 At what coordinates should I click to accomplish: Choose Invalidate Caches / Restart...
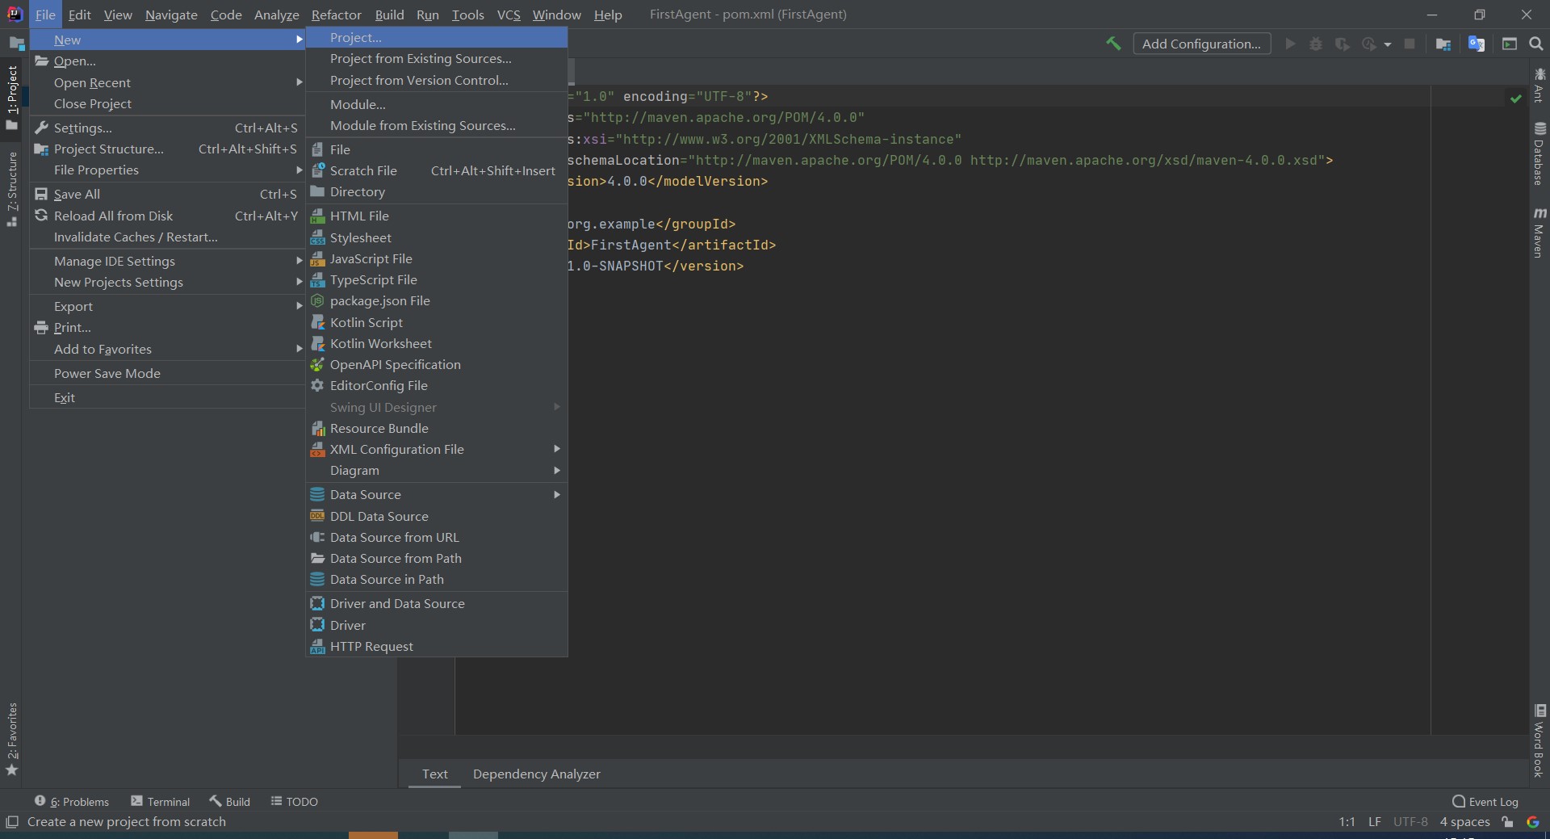pyautogui.click(x=167, y=237)
